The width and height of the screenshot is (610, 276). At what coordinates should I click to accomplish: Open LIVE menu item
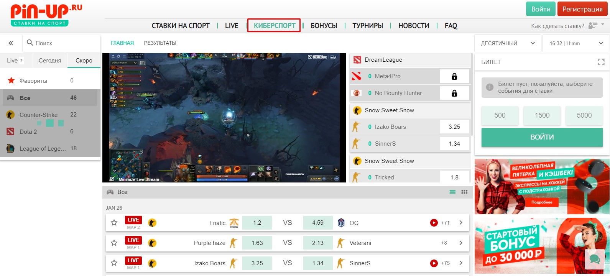pyautogui.click(x=232, y=26)
